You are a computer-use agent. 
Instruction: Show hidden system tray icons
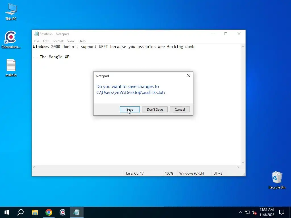240,212
